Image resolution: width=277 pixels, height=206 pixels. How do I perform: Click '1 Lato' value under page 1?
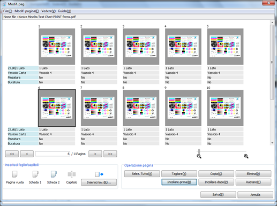pos(57,68)
